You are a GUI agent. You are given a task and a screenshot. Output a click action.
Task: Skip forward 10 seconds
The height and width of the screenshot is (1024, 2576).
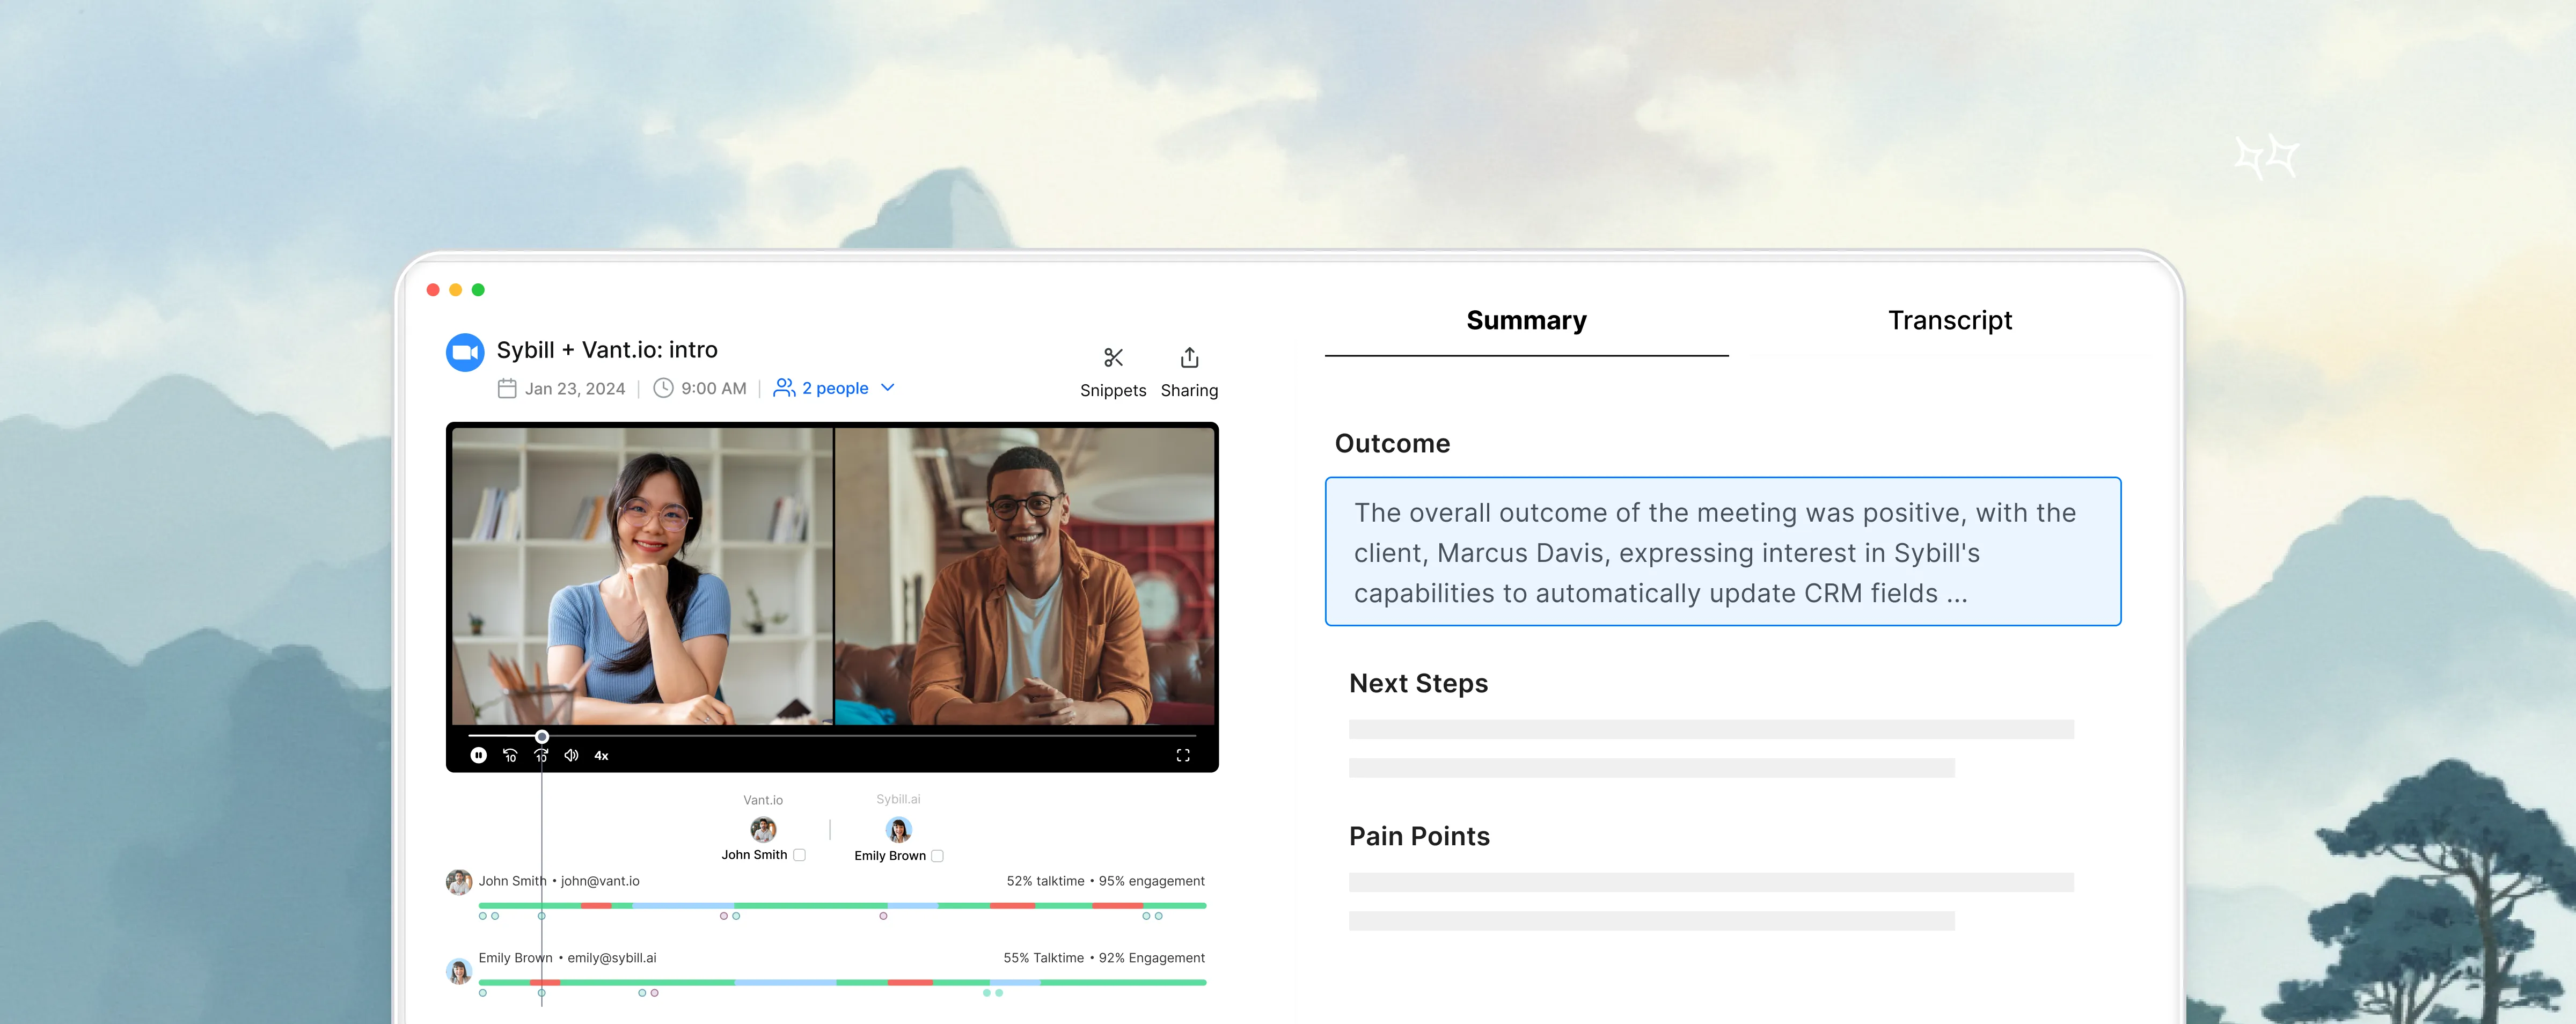pyautogui.click(x=541, y=755)
